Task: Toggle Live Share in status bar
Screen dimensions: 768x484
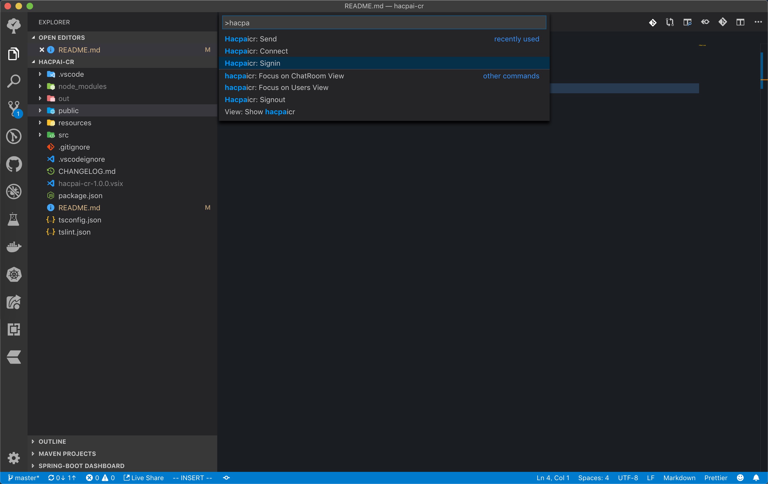Action: [x=144, y=478]
